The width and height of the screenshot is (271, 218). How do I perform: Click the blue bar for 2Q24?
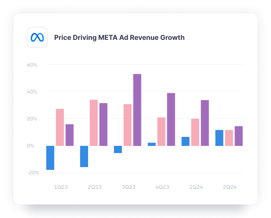coord(219,138)
